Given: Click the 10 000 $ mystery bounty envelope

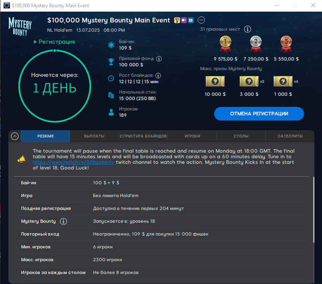Looking at the screenshot, I should pos(215,81).
